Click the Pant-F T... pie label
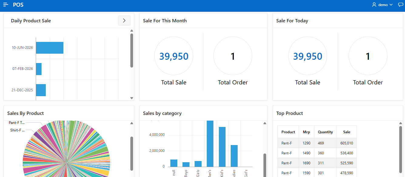The width and height of the screenshot is (405, 177). point(17,123)
